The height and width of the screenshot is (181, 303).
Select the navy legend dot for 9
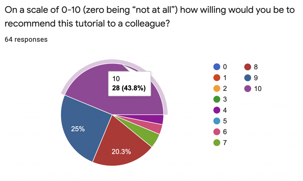[x=247, y=78]
